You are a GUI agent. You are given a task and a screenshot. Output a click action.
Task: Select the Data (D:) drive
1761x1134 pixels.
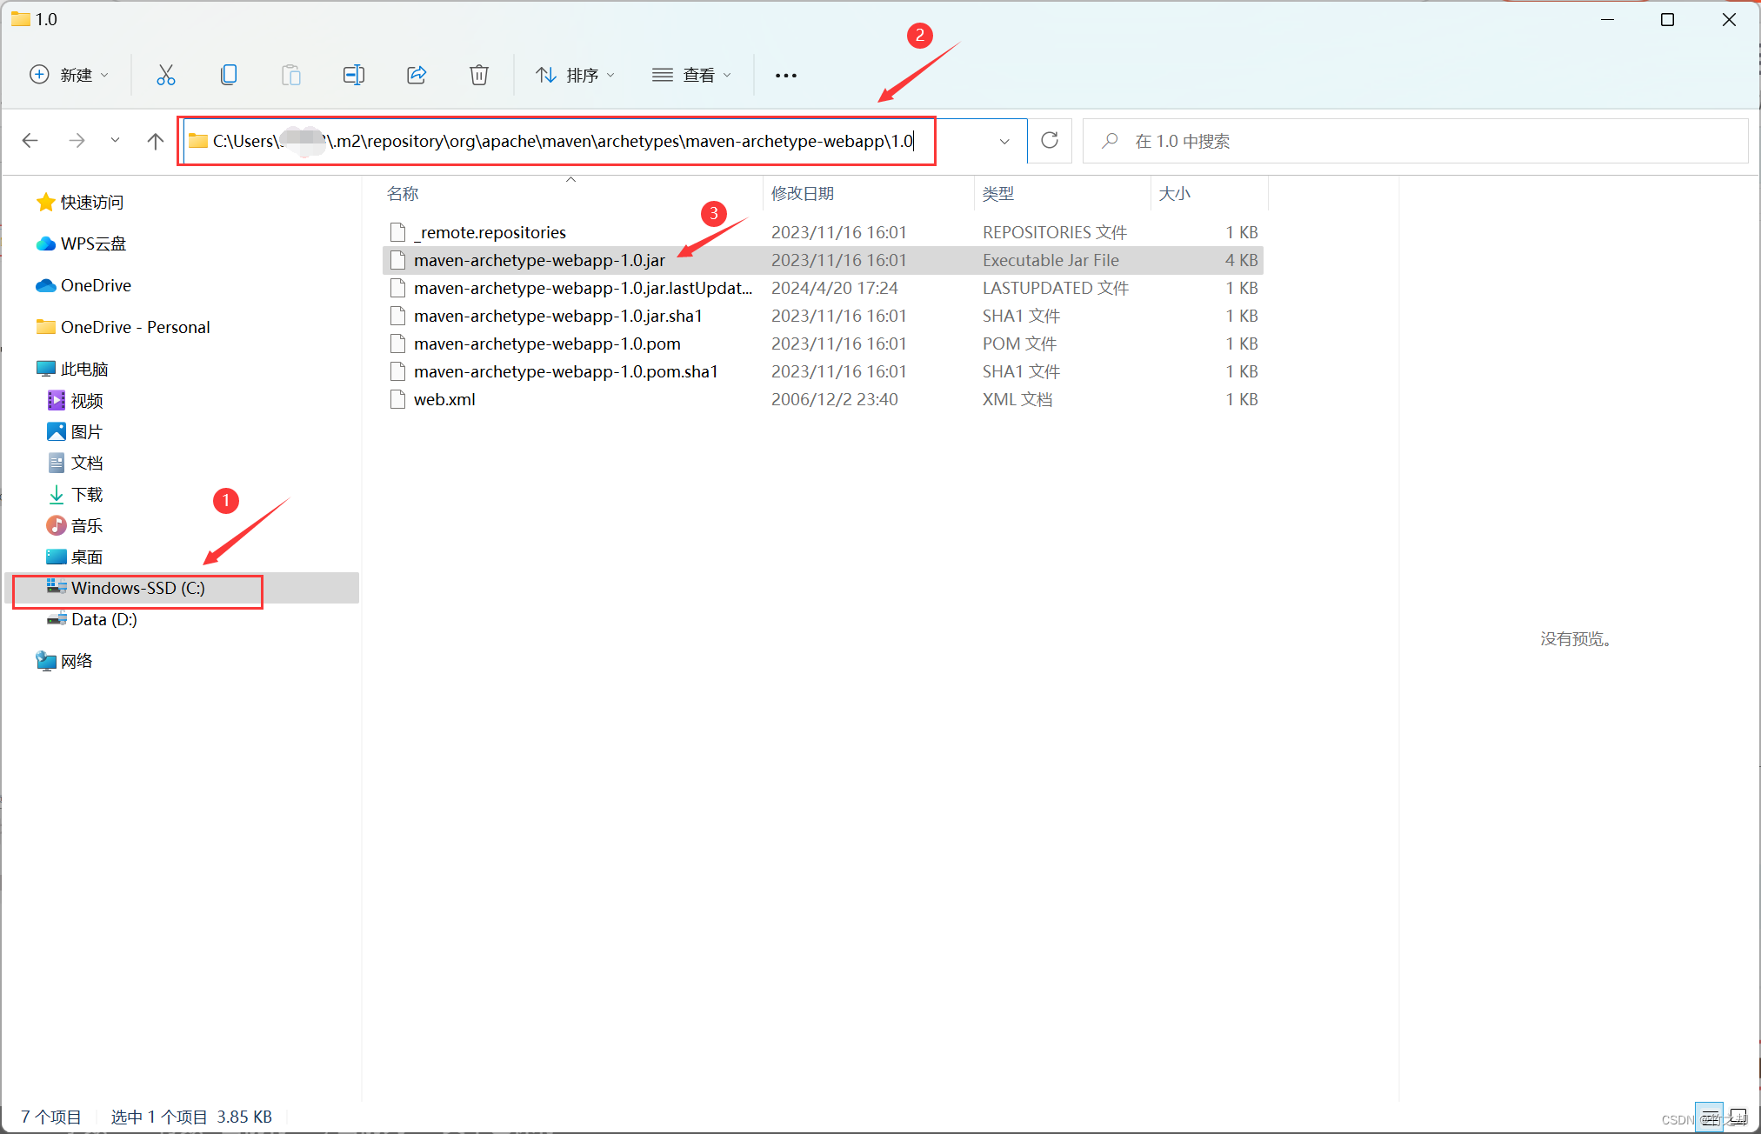92,619
